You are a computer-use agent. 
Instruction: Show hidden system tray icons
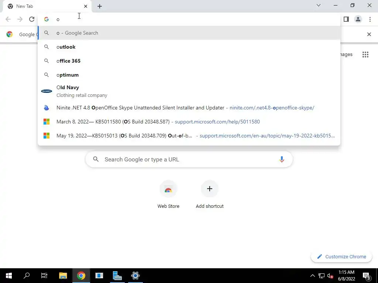click(x=312, y=276)
